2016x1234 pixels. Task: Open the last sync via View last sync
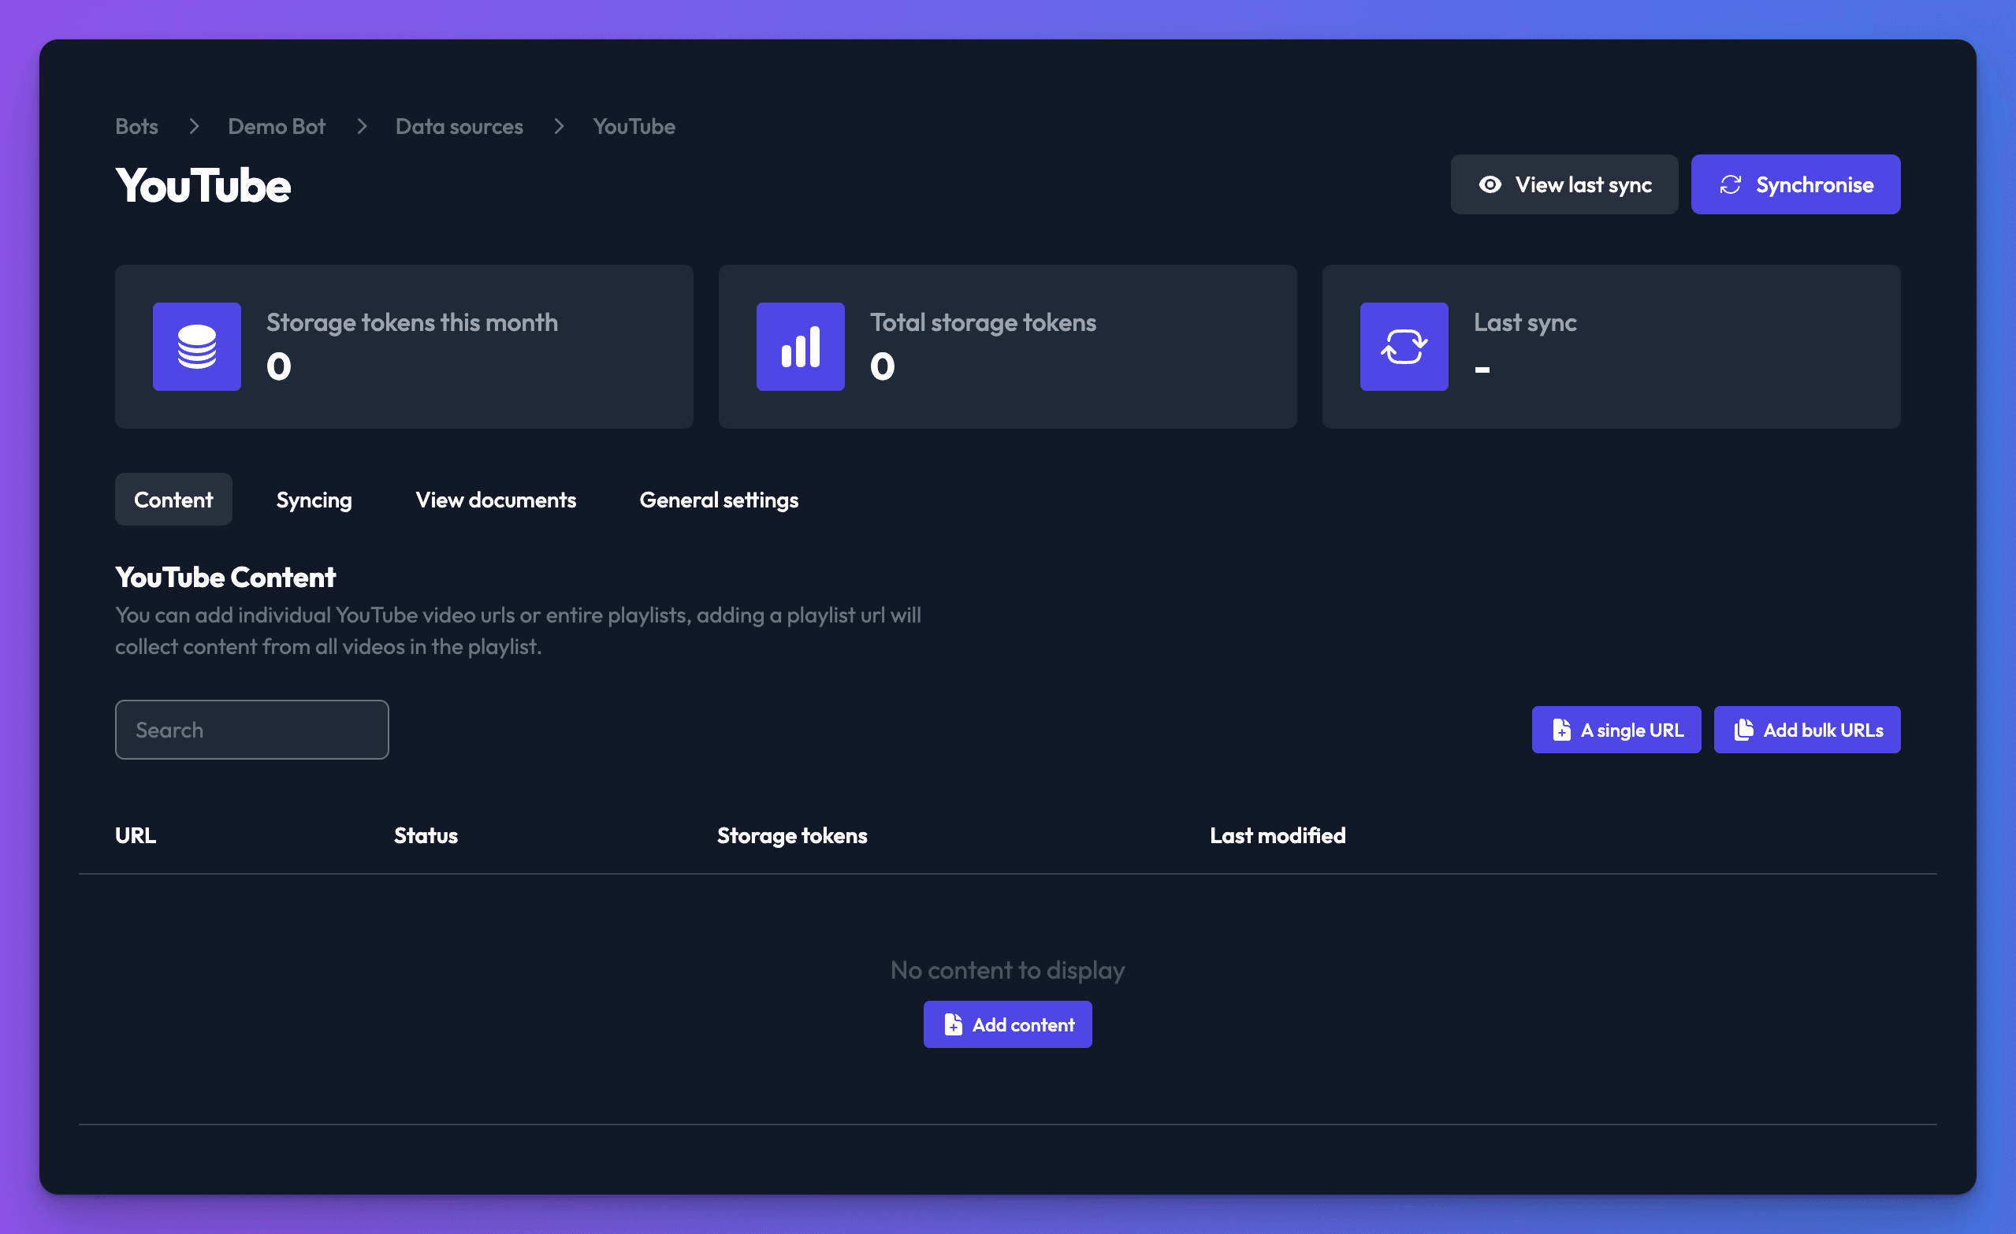(1564, 185)
